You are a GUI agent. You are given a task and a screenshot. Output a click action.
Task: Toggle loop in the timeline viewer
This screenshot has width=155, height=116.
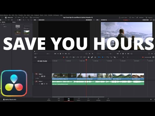tap(131, 53)
